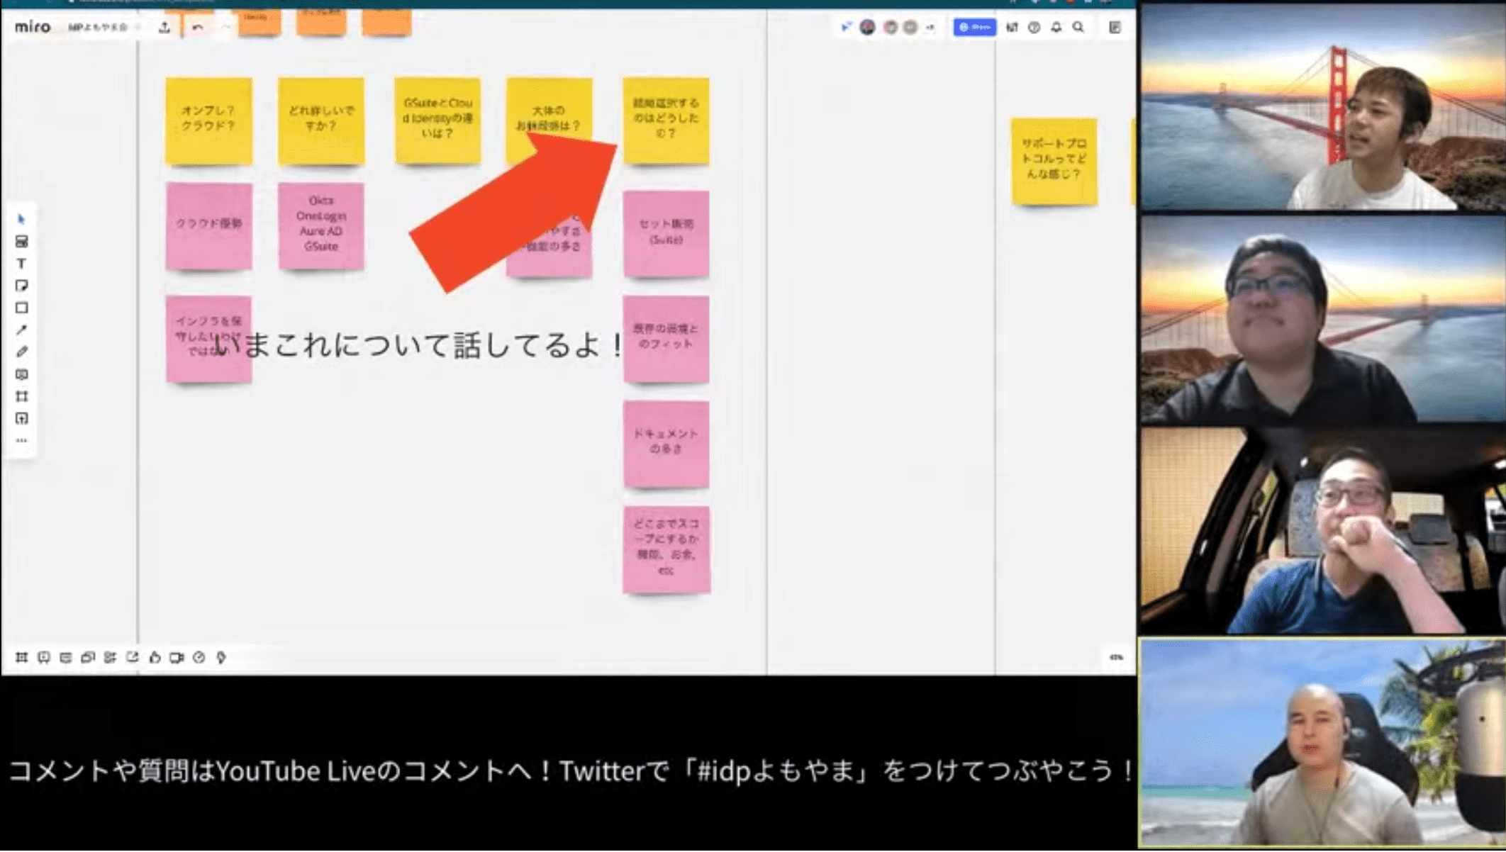
Task: Click the undo arrow button
Action: pyautogui.click(x=198, y=27)
